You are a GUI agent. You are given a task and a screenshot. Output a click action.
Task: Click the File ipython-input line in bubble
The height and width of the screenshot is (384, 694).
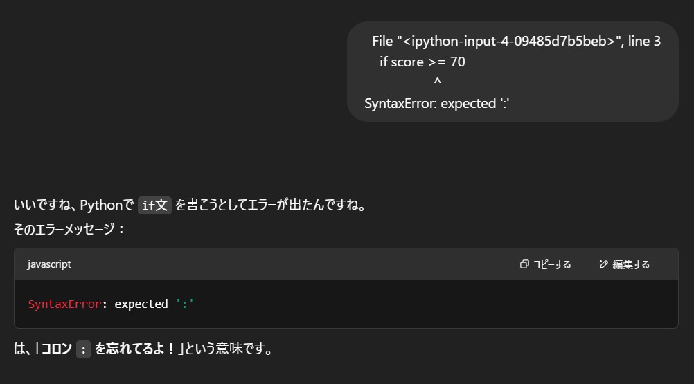pos(516,42)
